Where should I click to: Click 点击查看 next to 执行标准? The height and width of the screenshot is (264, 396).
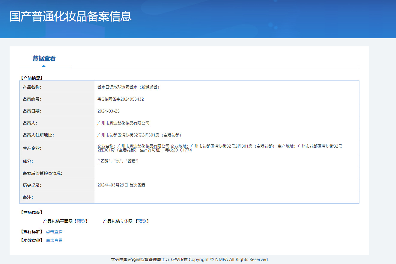(x=54, y=232)
